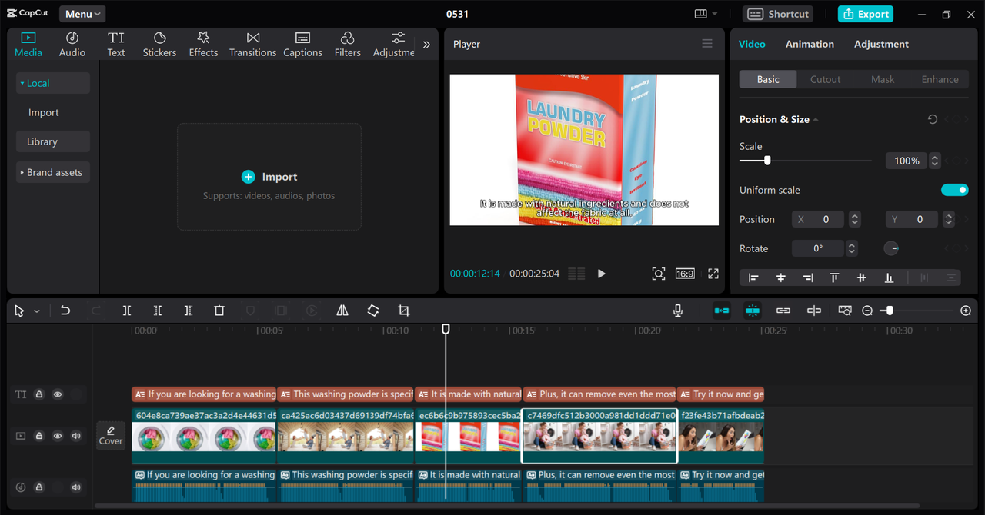Select the Cutout sub-tab
This screenshot has width=985, height=515.
(x=825, y=79)
